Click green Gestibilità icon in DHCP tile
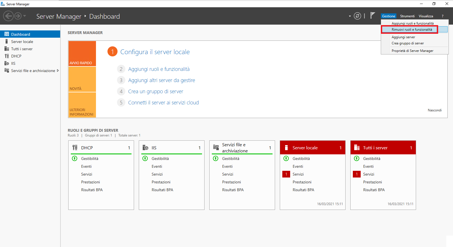The height and width of the screenshot is (247, 453). point(75,159)
